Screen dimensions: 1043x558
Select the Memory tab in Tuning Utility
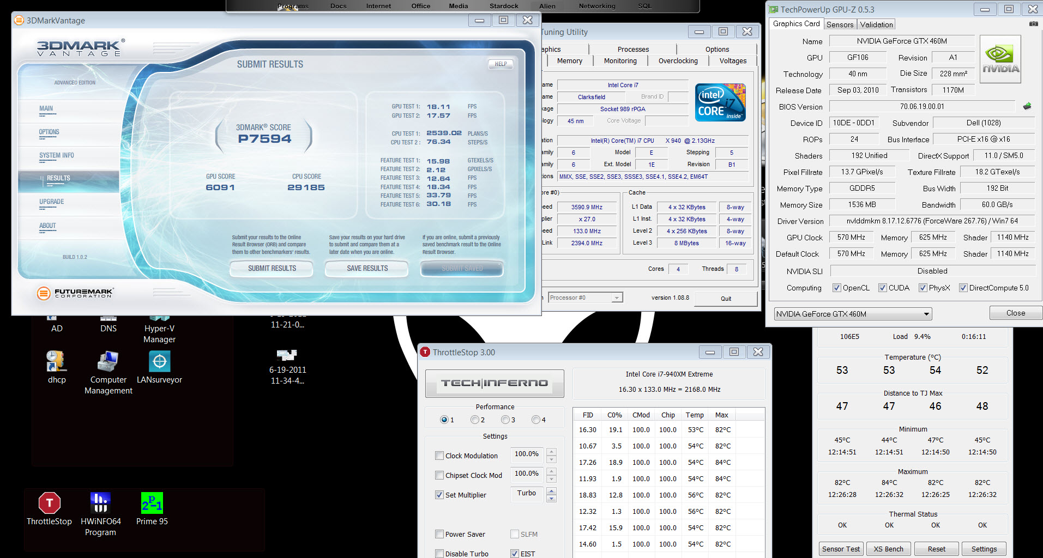(x=569, y=61)
